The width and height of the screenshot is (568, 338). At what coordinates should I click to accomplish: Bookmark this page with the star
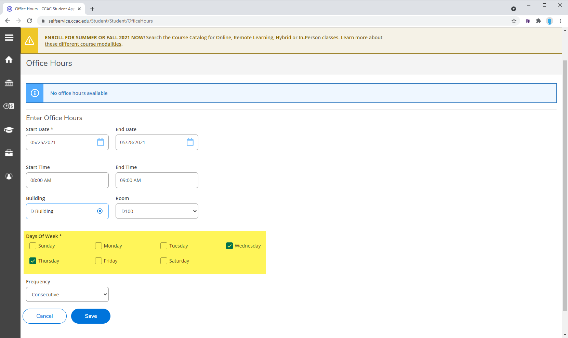click(514, 21)
